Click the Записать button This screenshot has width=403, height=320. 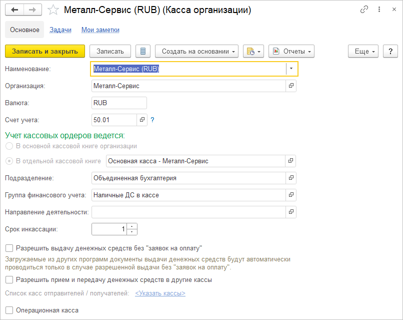(110, 51)
